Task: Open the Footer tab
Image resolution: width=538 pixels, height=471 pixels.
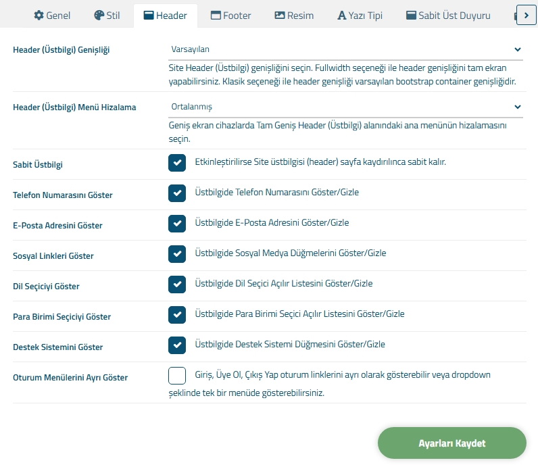Action: pyautogui.click(x=231, y=16)
